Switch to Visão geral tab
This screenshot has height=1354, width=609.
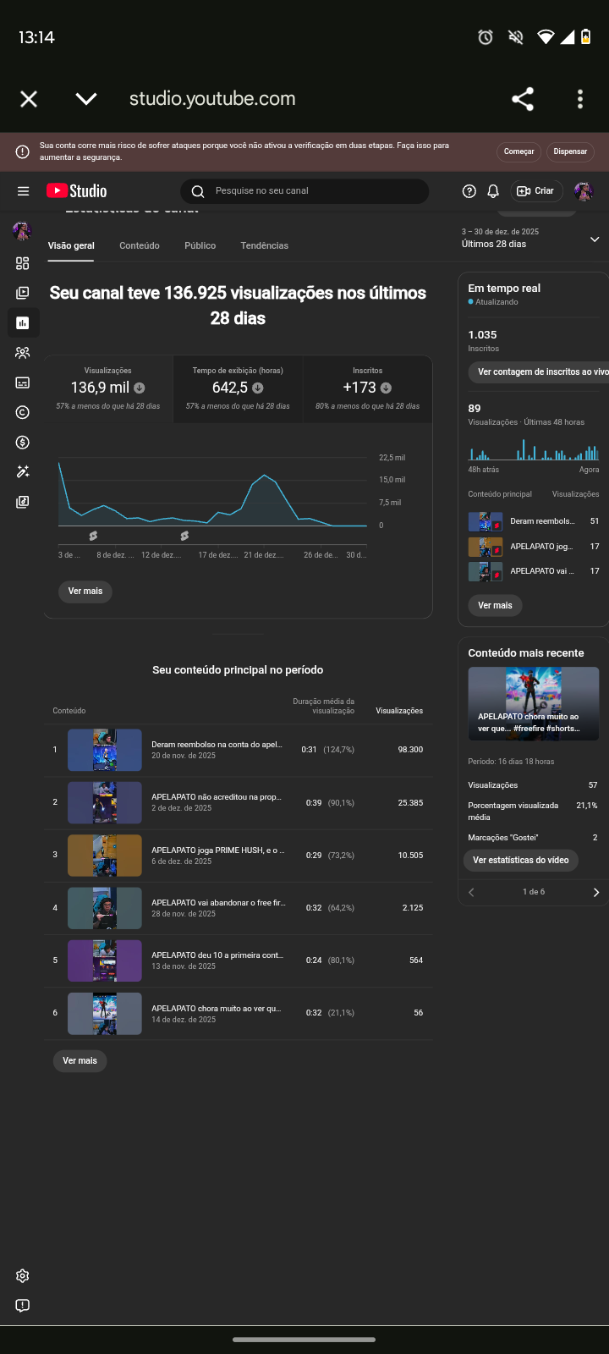coord(71,245)
